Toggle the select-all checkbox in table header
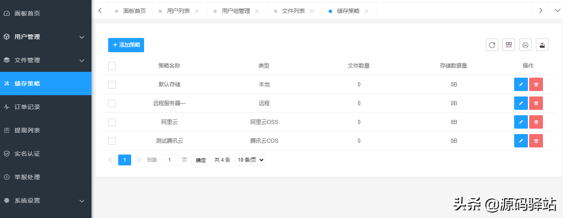Viewport: 563px width, 218px height. pyautogui.click(x=112, y=66)
